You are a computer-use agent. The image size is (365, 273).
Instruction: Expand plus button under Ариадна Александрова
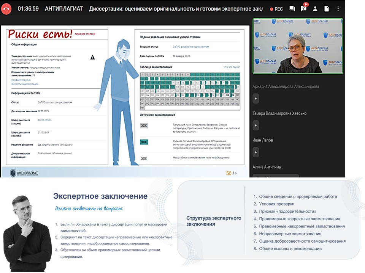pyautogui.click(x=255, y=99)
